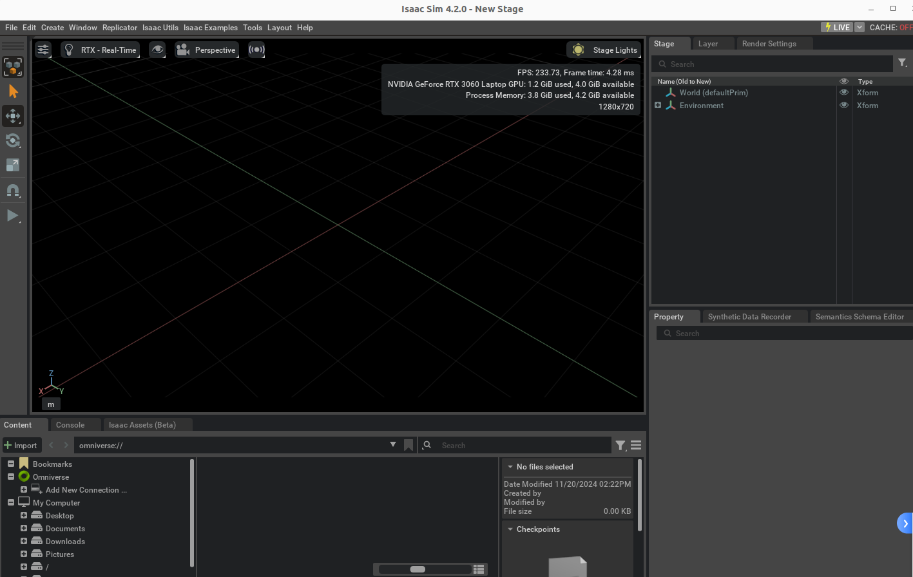Viewport: 913px width, 577px height.
Task: Select World (defaultPrim) in stage tree
Action: 714,93
